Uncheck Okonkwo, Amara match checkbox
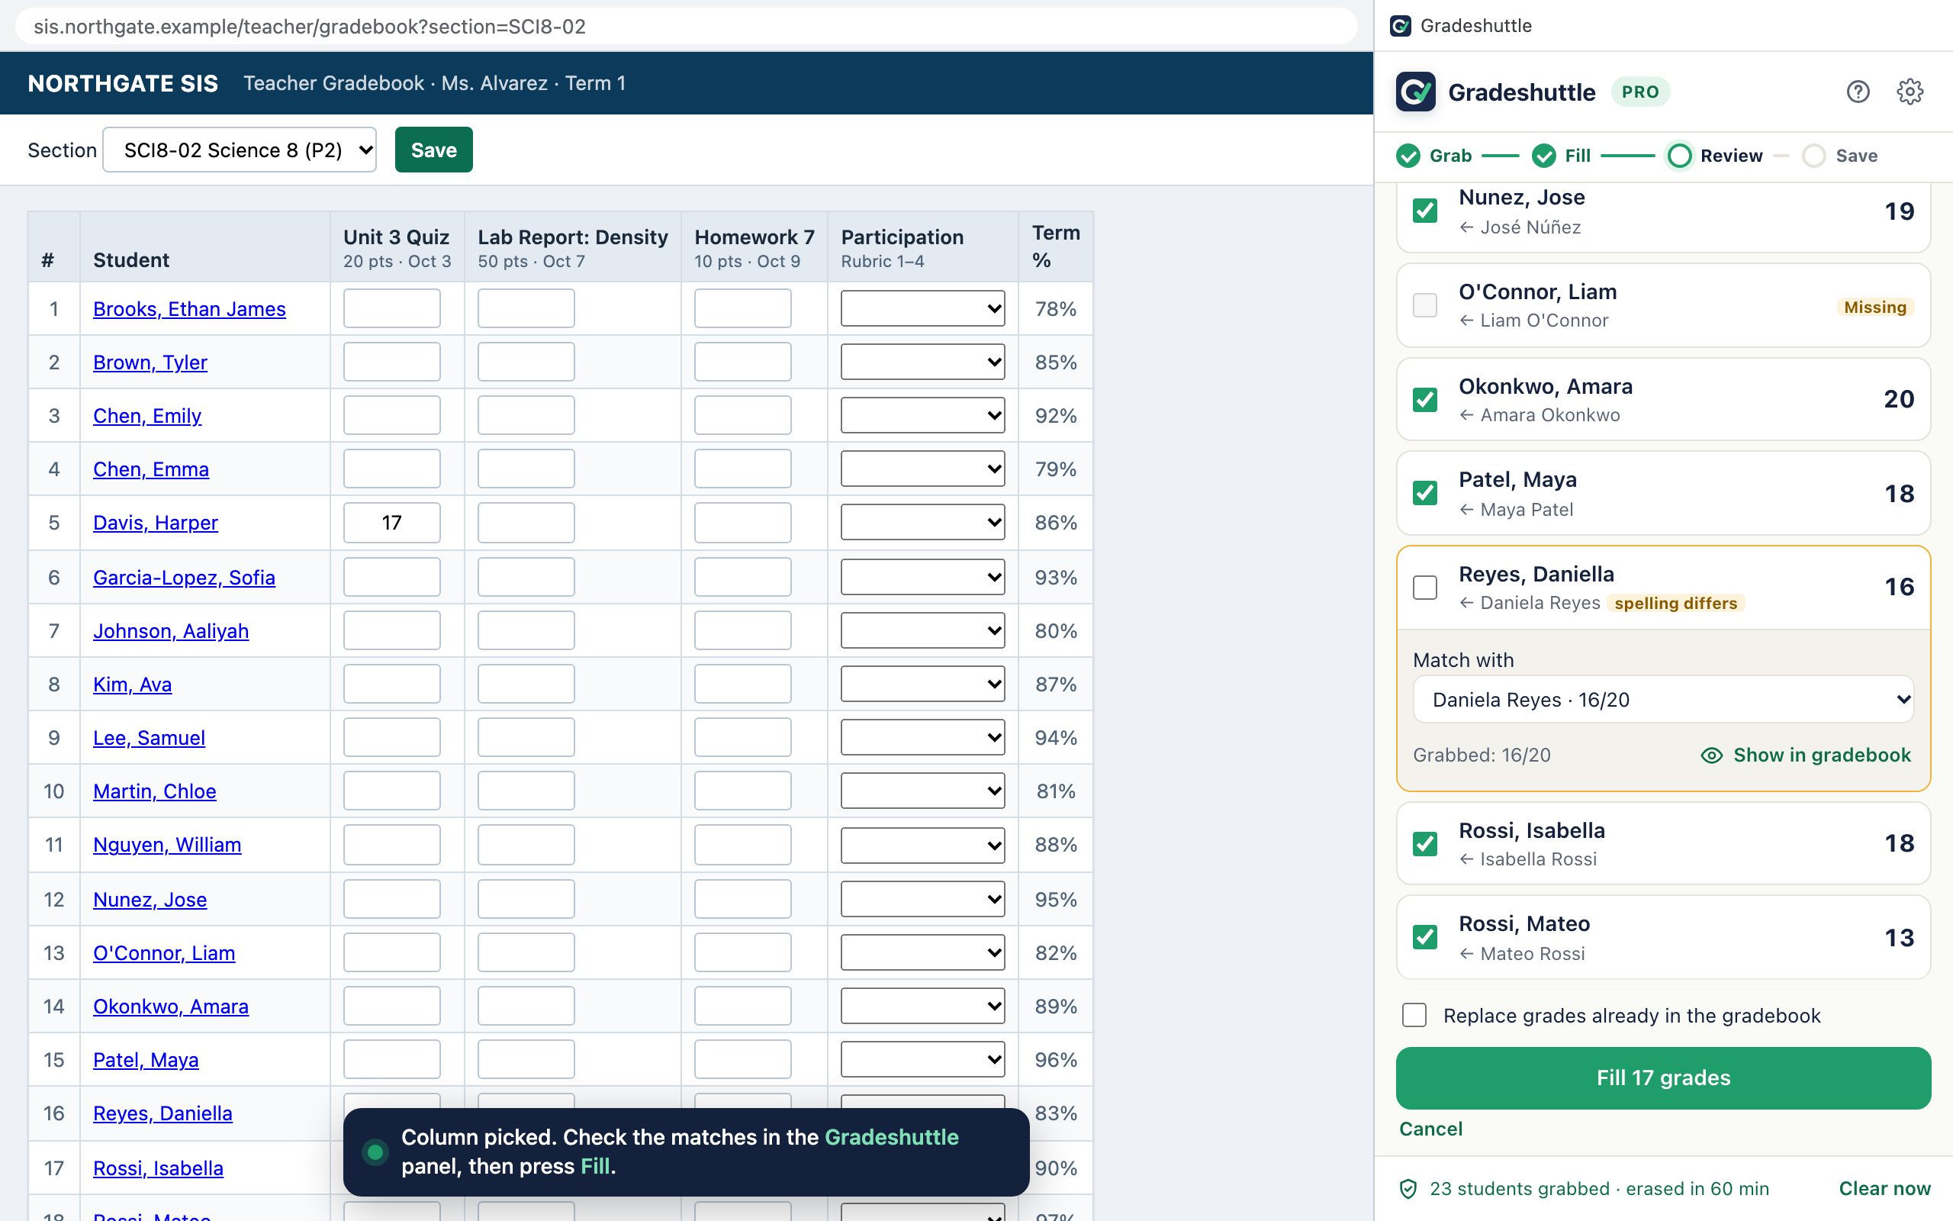Viewport: 1953px width, 1221px height. 1425,400
